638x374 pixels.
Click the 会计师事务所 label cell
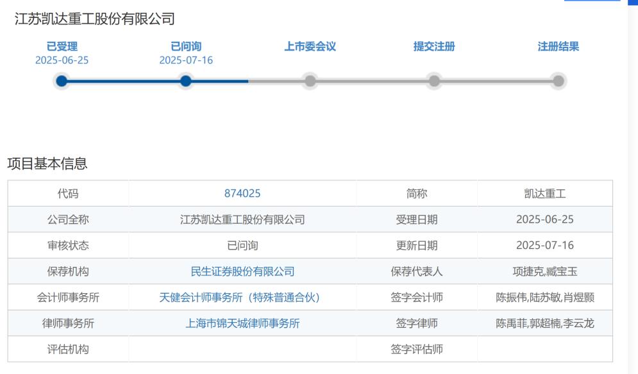click(x=68, y=298)
